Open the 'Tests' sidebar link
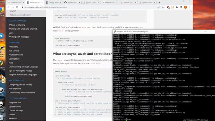 point(11,63)
